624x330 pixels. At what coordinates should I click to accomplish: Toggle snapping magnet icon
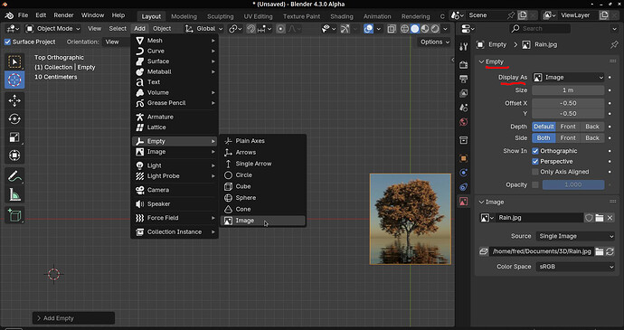pos(251,29)
